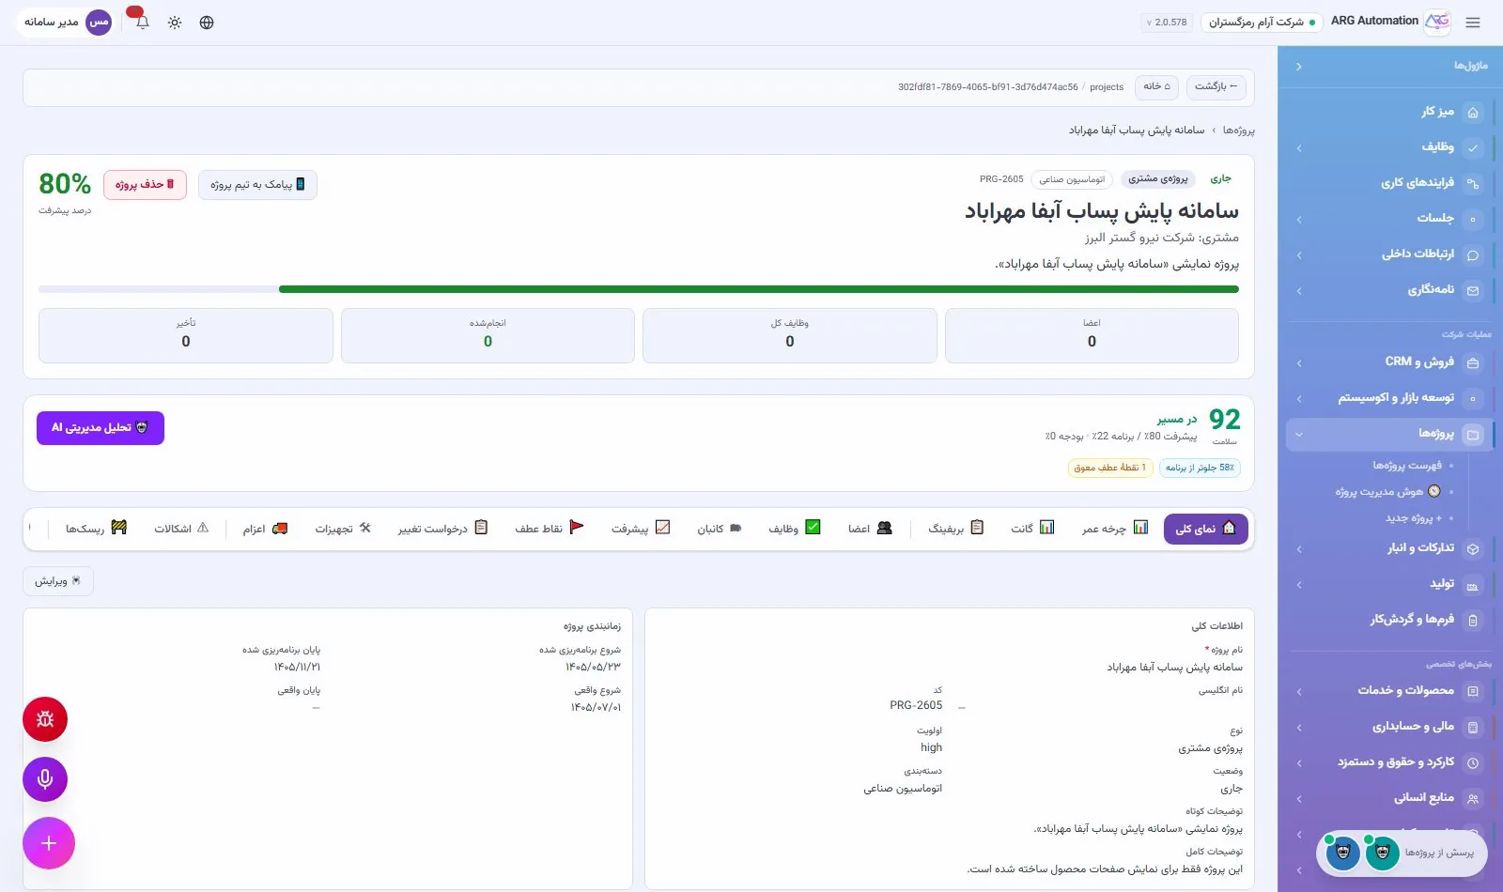Click the بازگشت back button
The height and width of the screenshot is (892, 1503).
(1216, 86)
